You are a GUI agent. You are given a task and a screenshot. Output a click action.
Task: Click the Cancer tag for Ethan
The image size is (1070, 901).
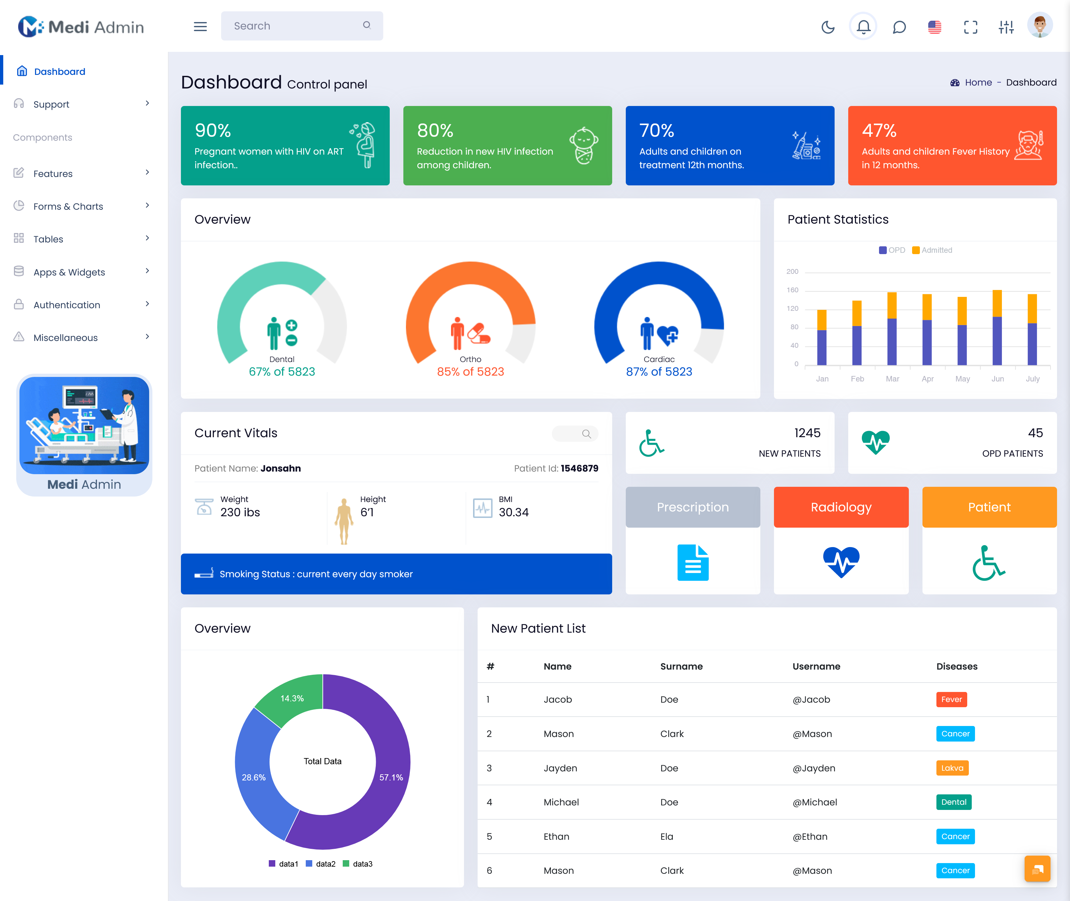coord(956,836)
